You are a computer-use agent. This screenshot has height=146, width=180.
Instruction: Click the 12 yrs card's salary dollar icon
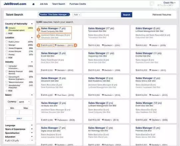[136, 120]
